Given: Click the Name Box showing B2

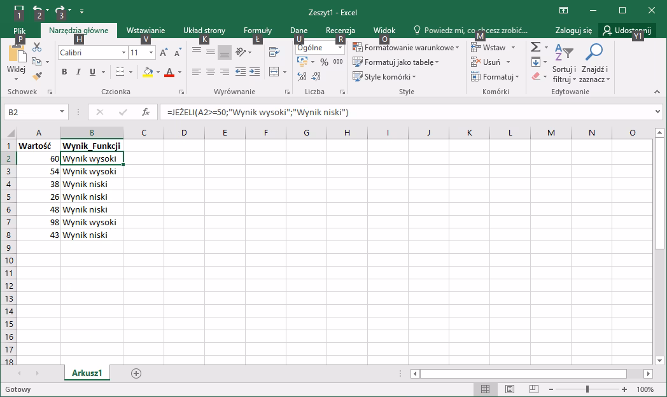Looking at the screenshot, I should 31,112.
